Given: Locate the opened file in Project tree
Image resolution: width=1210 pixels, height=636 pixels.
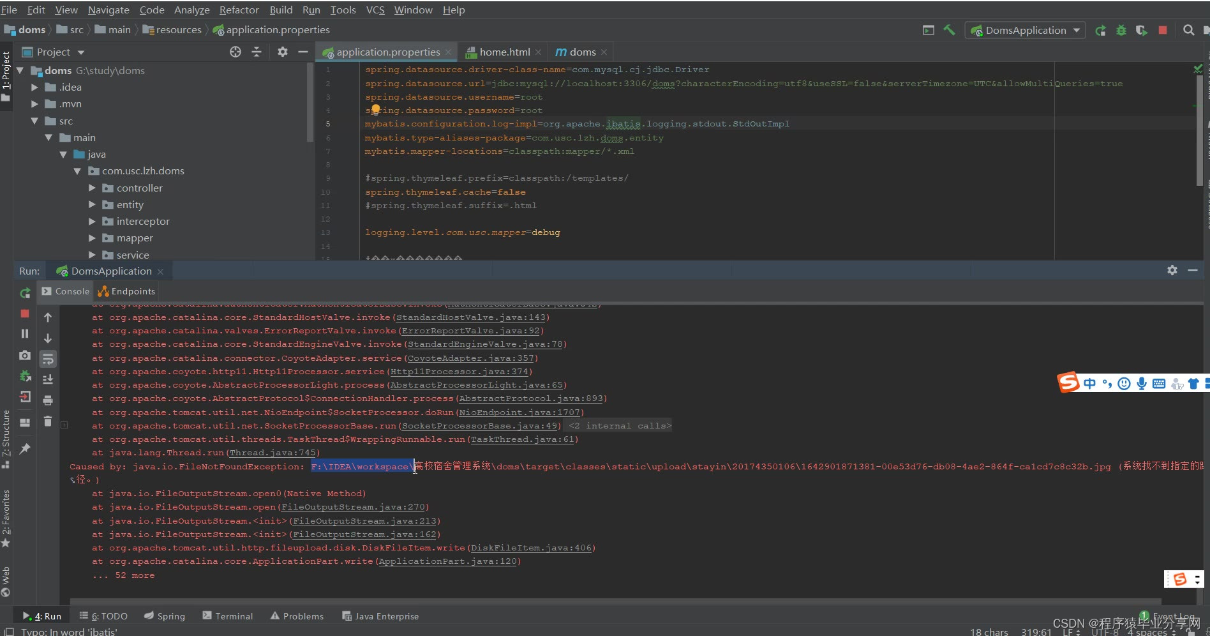Looking at the screenshot, I should (x=235, y=52).
